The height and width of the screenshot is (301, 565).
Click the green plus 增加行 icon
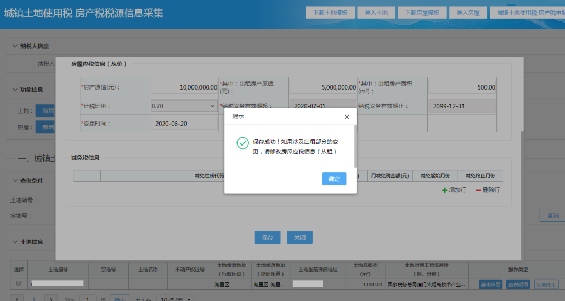tap(444, 190)
